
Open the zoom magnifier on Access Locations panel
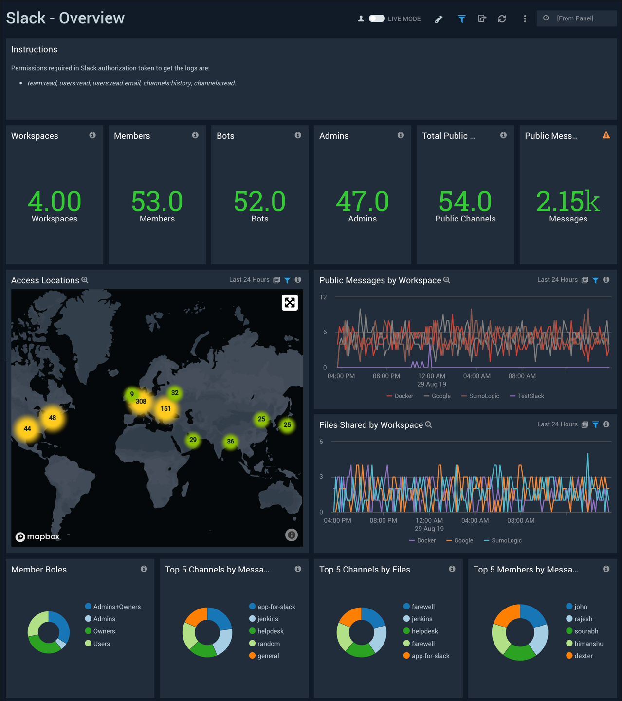pos(85,280)
